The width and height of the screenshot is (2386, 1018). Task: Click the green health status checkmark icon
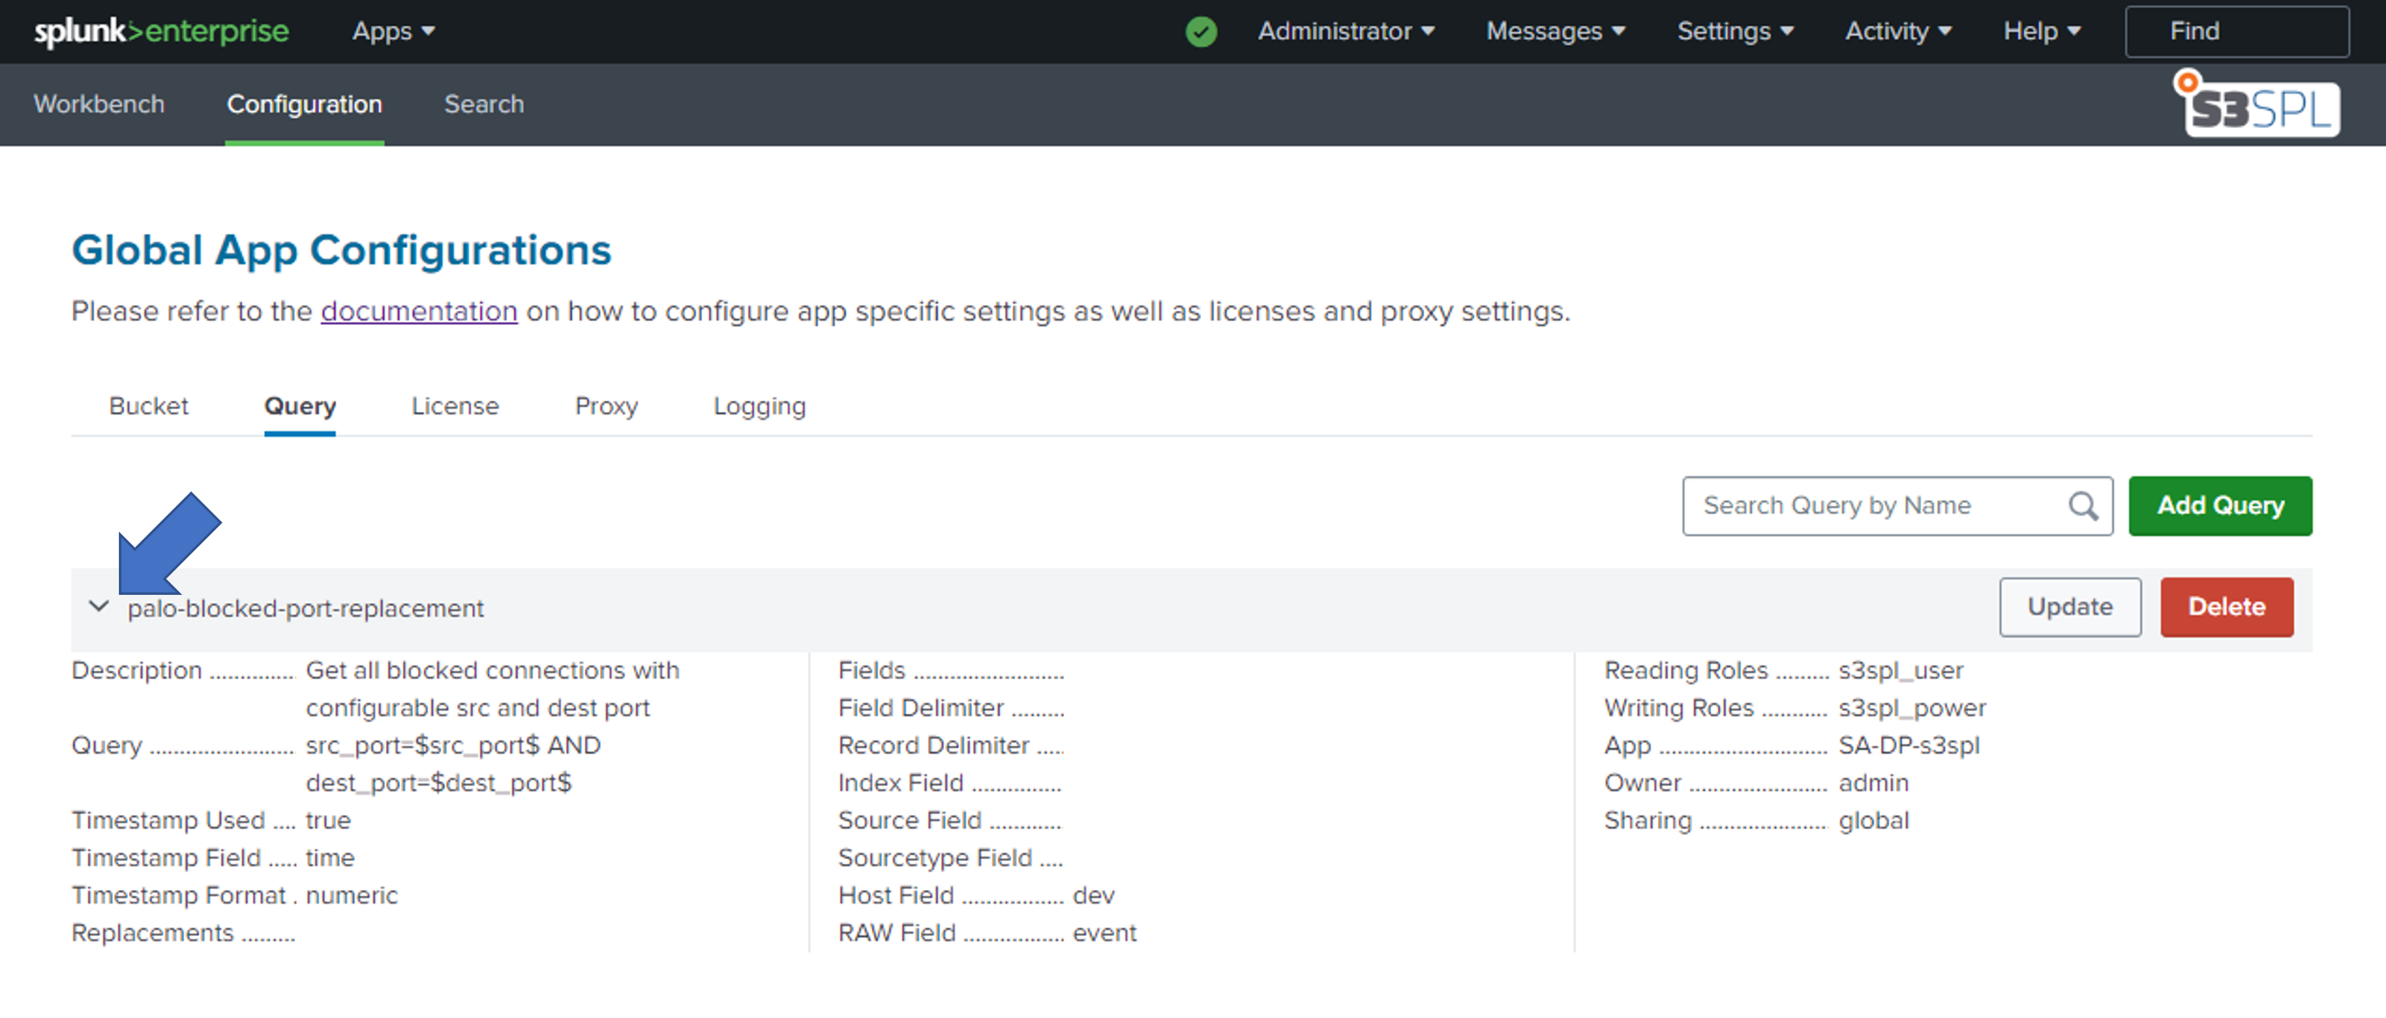coord(1201,32)
